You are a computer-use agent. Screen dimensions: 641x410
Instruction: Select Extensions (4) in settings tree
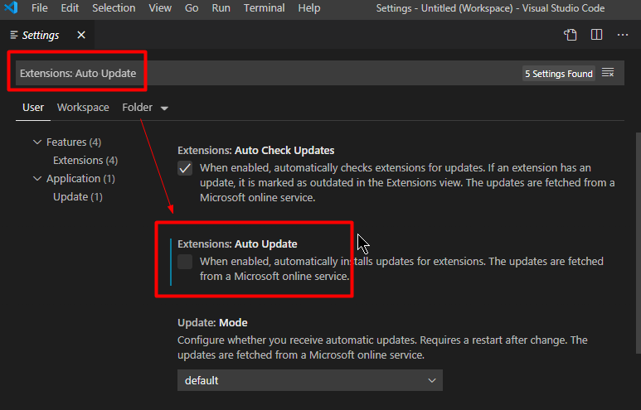pos(85,161)
